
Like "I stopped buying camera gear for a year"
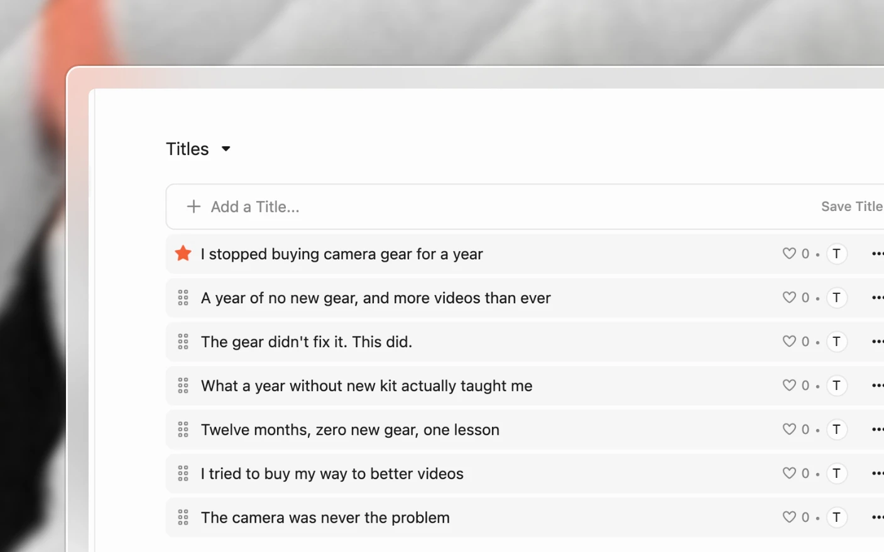pos(789,254)
